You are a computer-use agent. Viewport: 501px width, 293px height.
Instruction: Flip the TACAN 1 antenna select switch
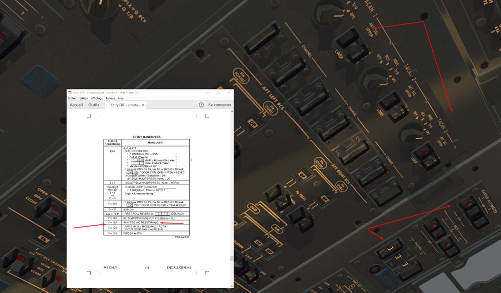(352, 44)
